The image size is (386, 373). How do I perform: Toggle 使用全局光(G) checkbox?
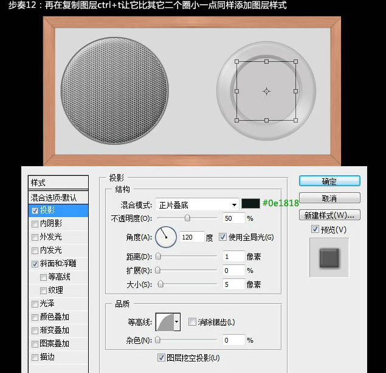tap(222, 237)
